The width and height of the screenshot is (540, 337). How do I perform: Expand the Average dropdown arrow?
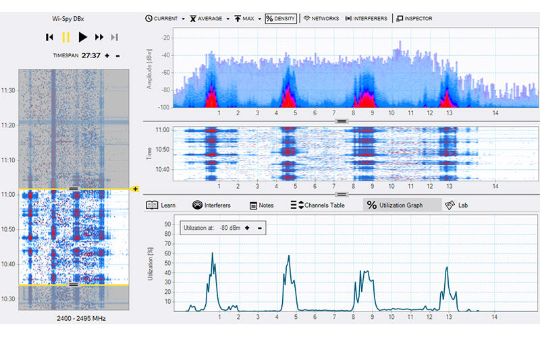(x=228, y=19)
